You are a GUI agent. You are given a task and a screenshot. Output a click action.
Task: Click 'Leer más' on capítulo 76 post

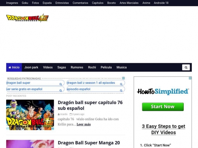(x=83, y=124)
